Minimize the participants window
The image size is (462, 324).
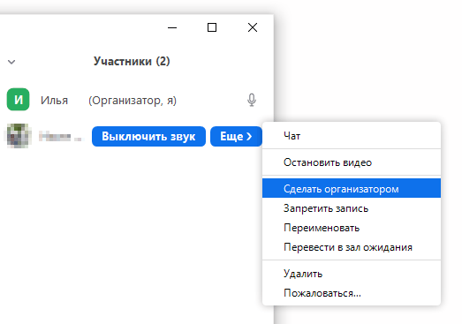pyautogui.click(x=172, y=27)
